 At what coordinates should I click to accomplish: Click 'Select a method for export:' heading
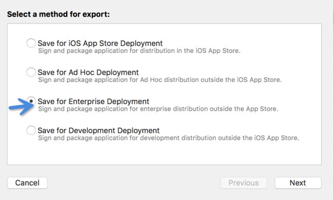point(59,14)
